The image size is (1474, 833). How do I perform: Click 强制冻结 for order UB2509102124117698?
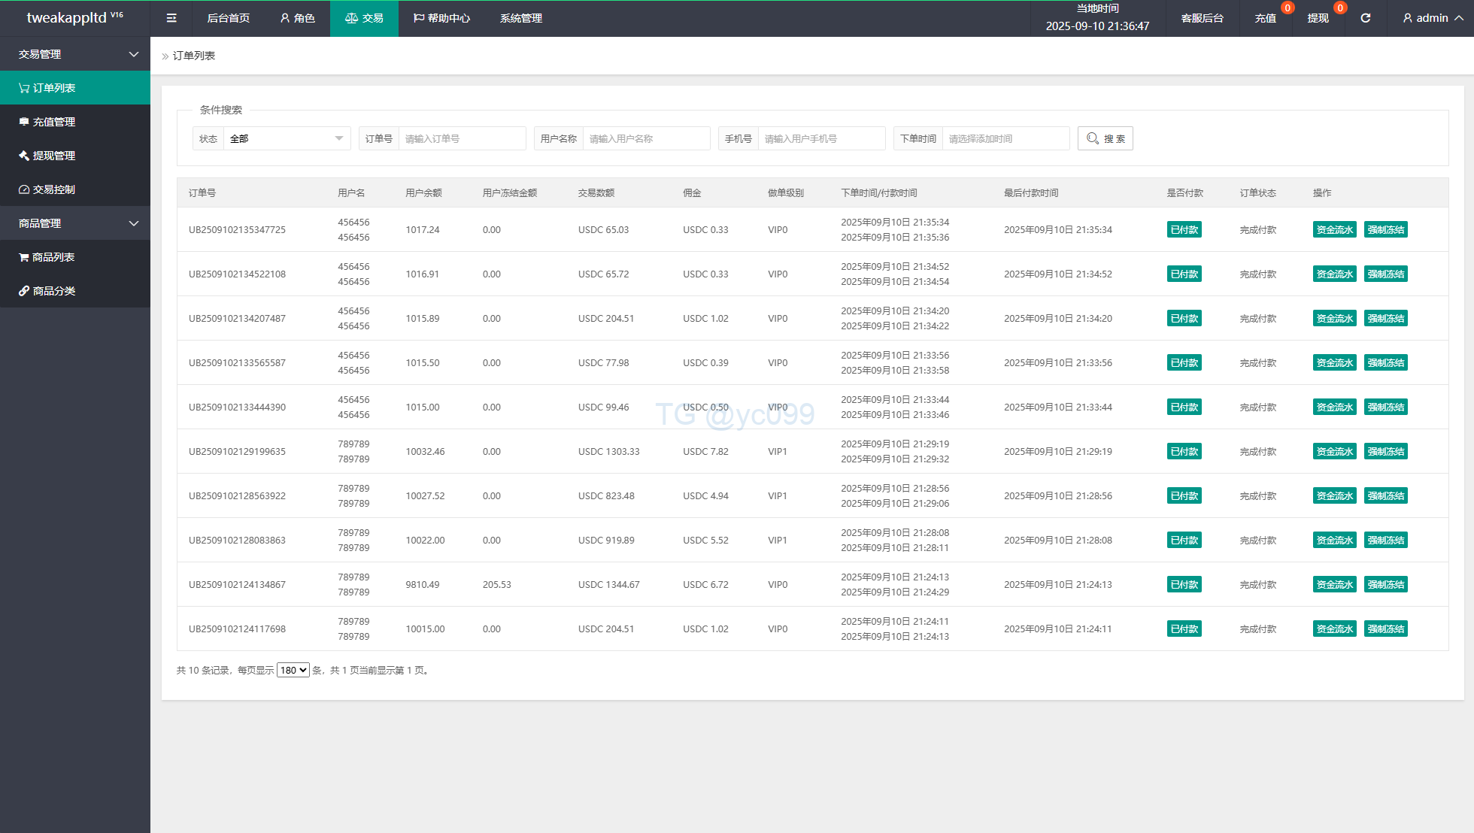(1385, 629)
